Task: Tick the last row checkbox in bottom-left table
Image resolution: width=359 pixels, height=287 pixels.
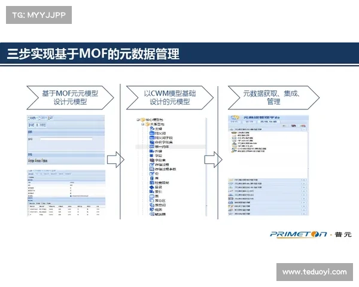Action: 29,215
